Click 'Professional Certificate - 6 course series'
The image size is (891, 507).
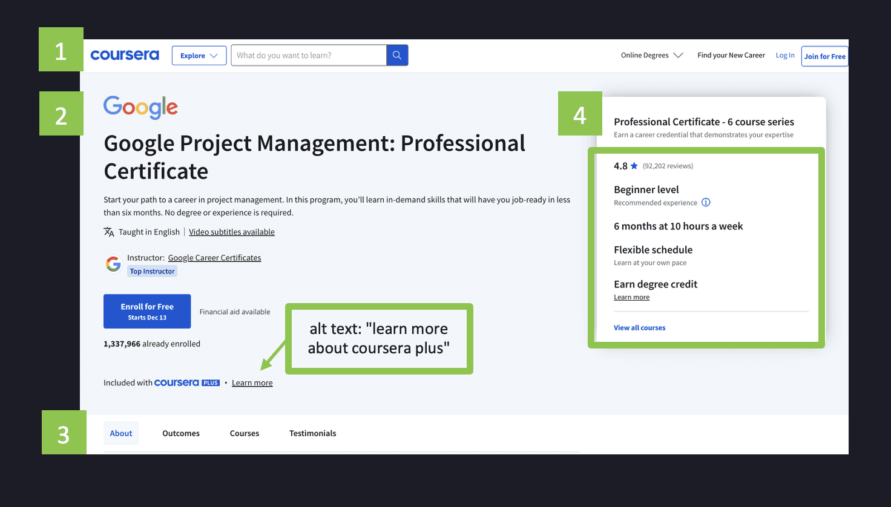pyautogui.click(x=704, y=122)
